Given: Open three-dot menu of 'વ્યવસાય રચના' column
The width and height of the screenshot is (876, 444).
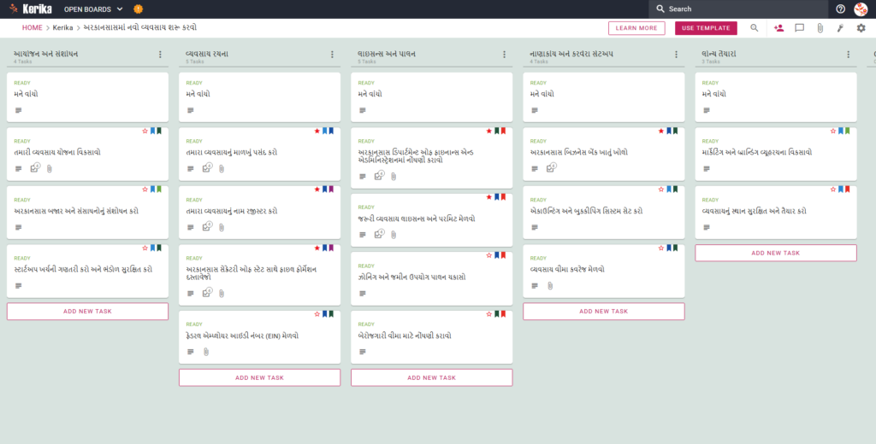Looking at the screenshot, I should click(333, 55).
